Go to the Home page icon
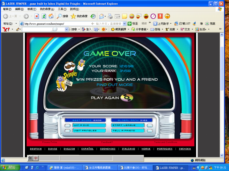Viewport: 229px width, 171px height. click(51, 16)
